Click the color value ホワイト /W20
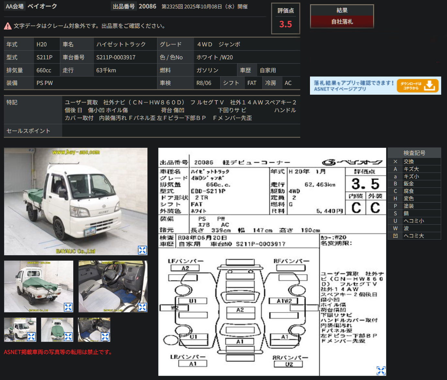 pyautogui.click(x=214, y=57)
